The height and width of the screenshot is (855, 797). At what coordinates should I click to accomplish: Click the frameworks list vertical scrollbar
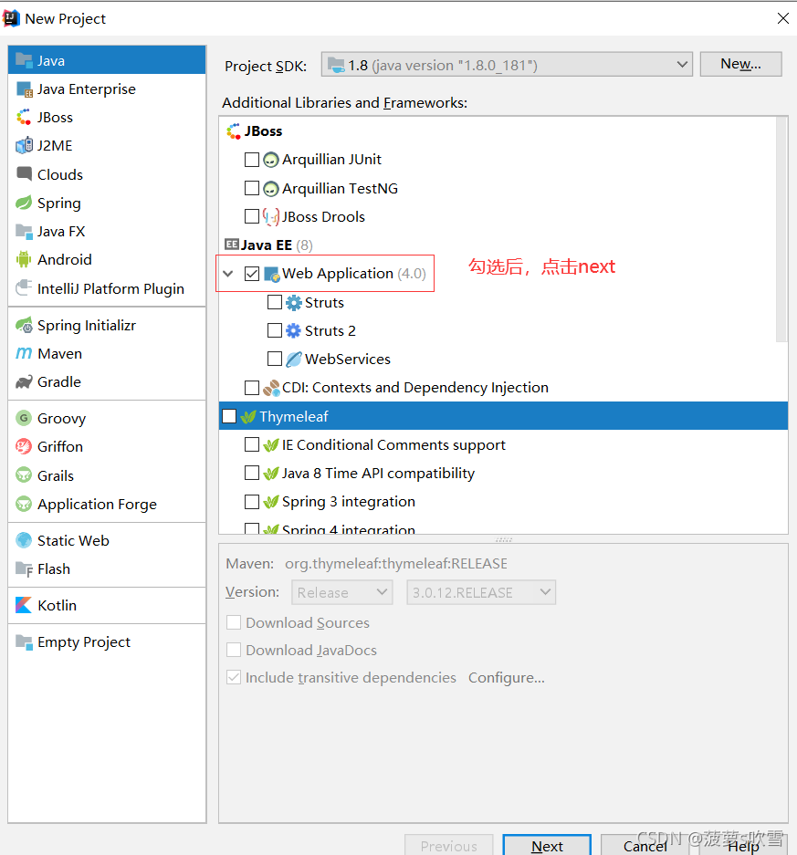tap(781, 228)
